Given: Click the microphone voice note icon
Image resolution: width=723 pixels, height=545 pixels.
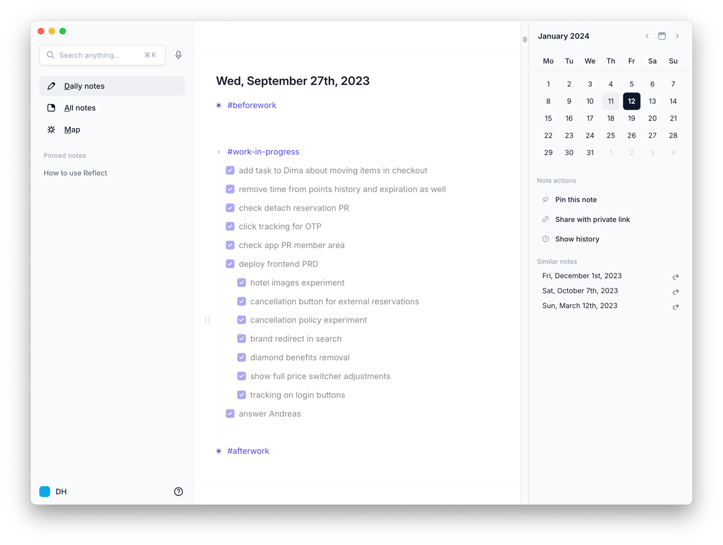Looking at the screenshot, I should coord(178,55).
